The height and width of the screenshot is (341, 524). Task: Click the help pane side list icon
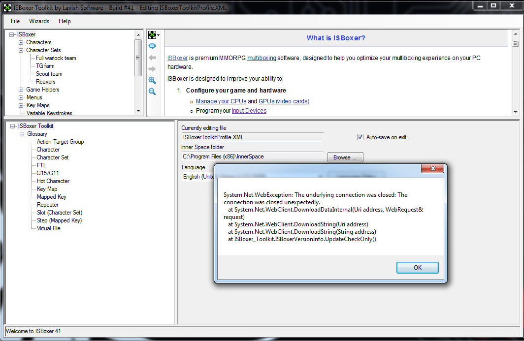coord(515,43)
